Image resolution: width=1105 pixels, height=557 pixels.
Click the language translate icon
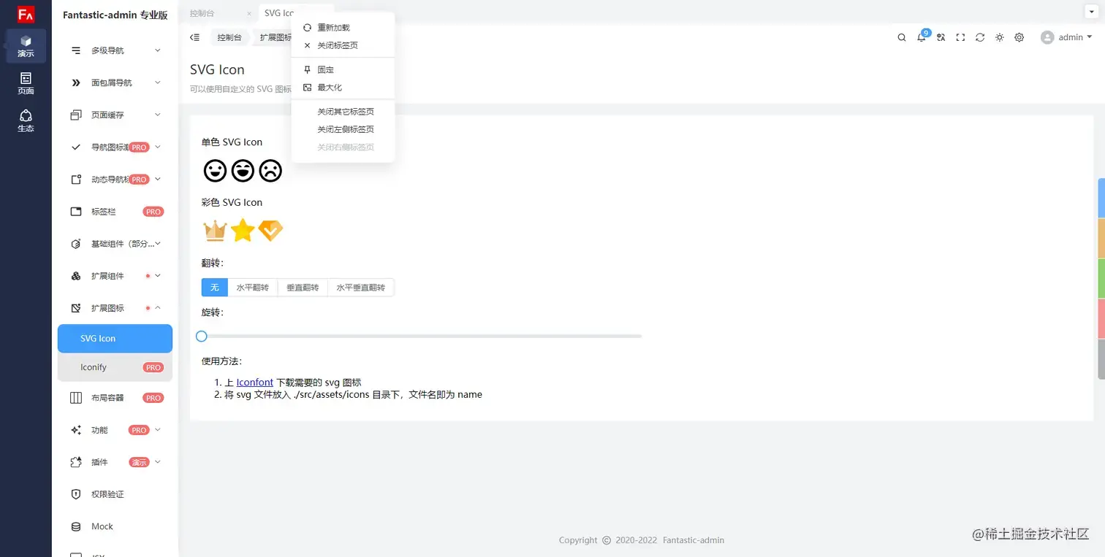(x=941, y=37)
